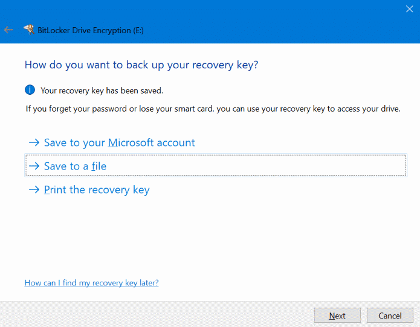The width and height of the screenshot is (420, 327).
Task: Choose Save to your Microsoft account
Action: coord(120,143)
